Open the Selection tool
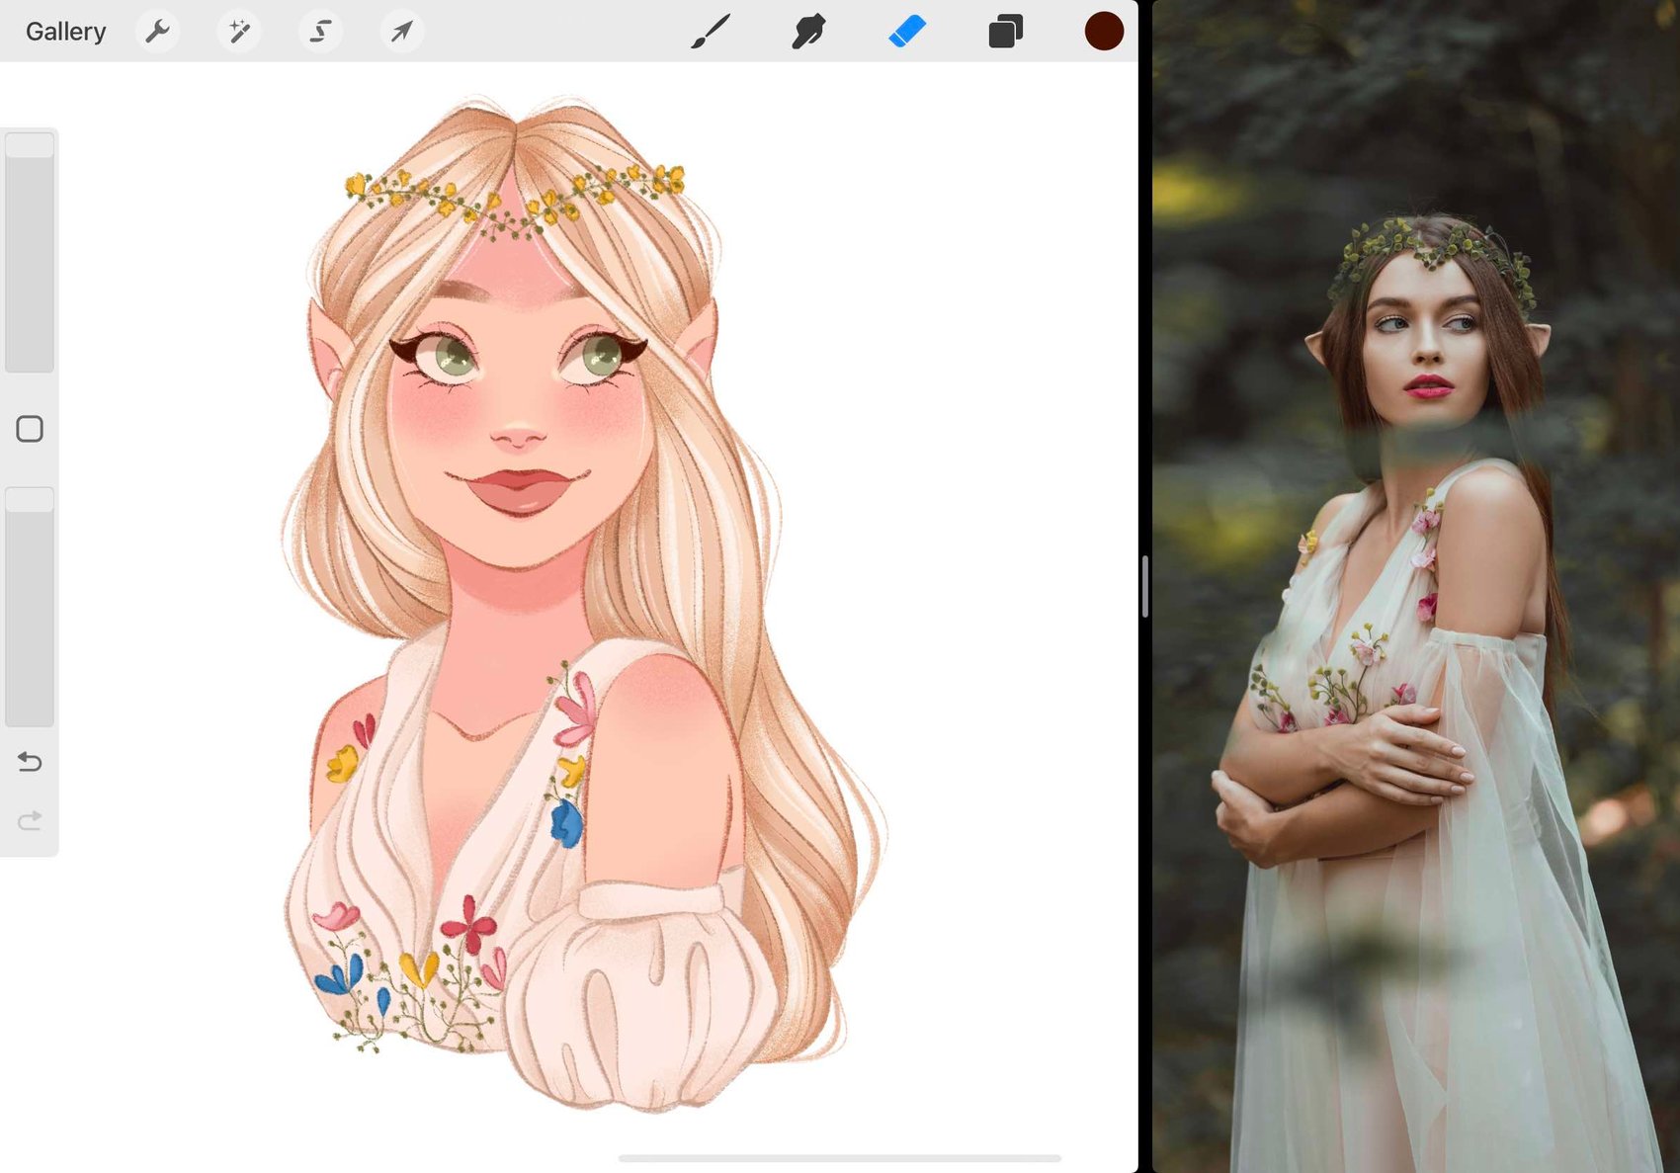1680x1173 pixels. tap(320, 32)
